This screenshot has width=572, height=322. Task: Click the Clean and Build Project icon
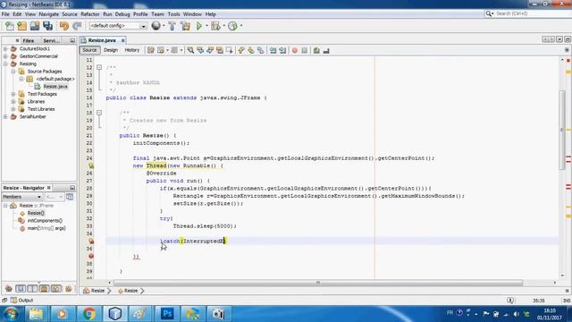[x=185, y=26]
